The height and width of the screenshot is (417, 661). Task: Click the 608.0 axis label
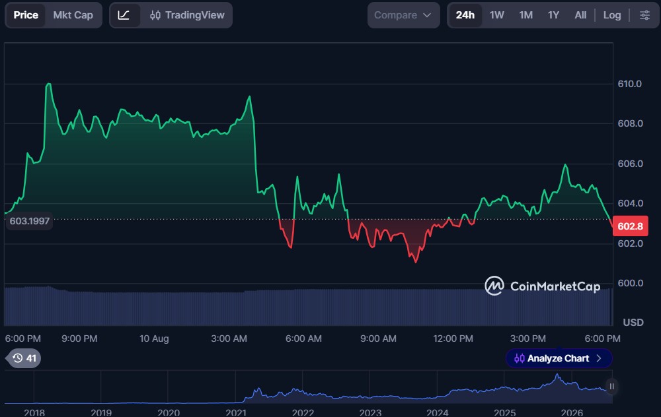[630, 123]
